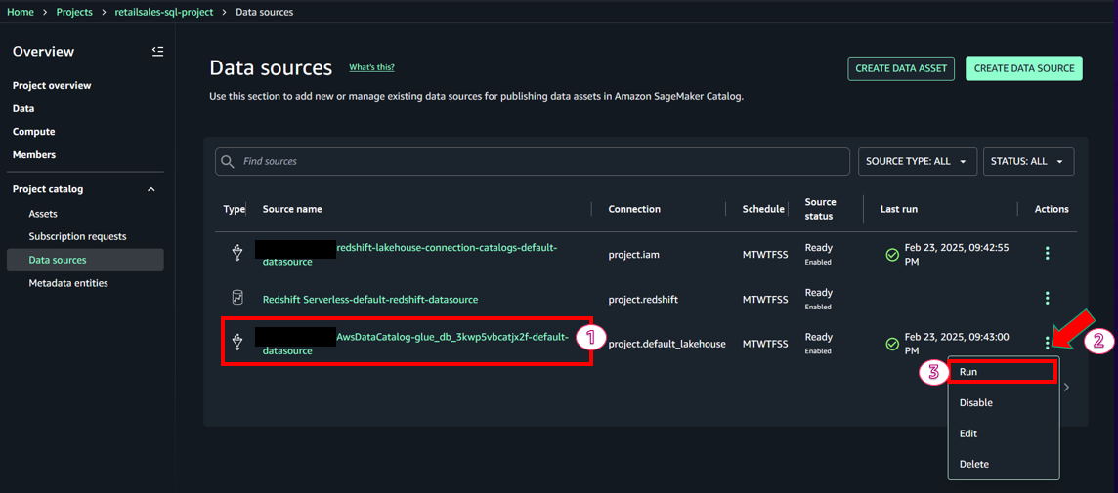
Task: Click the Type column header
Action: click(234, 209)
